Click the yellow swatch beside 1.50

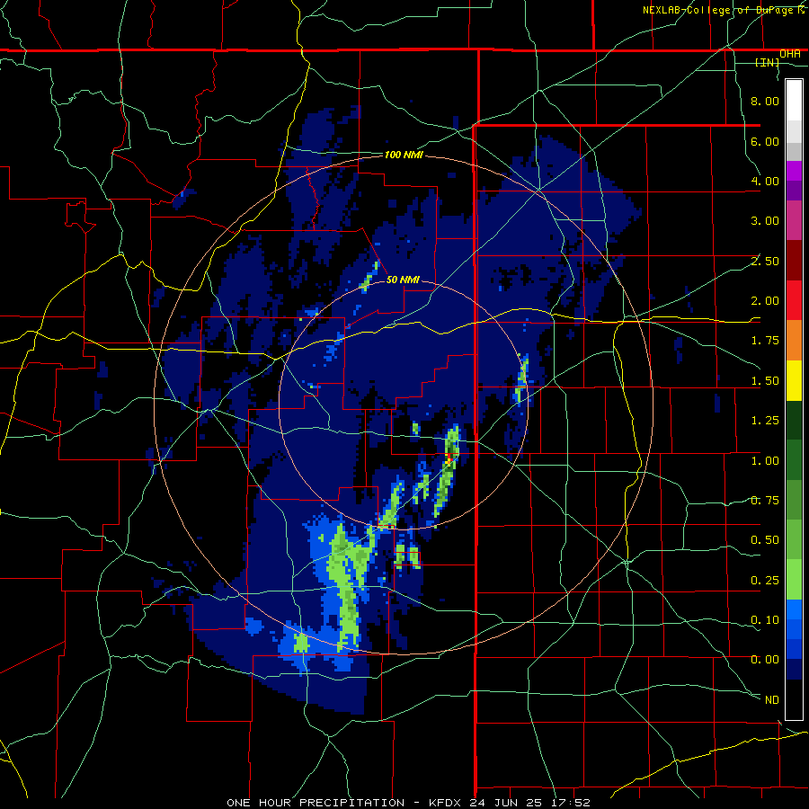pyautogui.click(x=794, y=380)
